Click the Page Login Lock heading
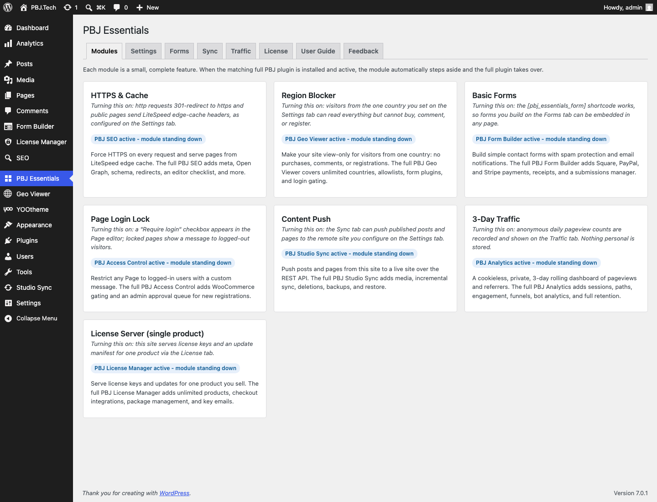Image resolution: width=657 pixels, height=502 pixels. coord(120,219)
